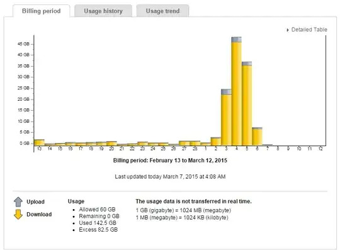
Task: Click the Billing period date range caption
Action: tap(170, 161)
